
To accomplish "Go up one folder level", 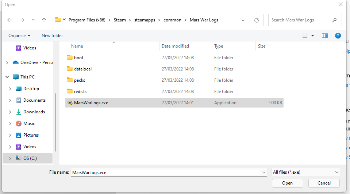I will click(x=44, y=20).
